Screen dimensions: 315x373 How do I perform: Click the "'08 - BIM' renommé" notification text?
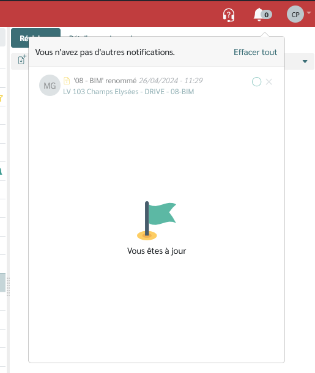(x=105, y=81)
